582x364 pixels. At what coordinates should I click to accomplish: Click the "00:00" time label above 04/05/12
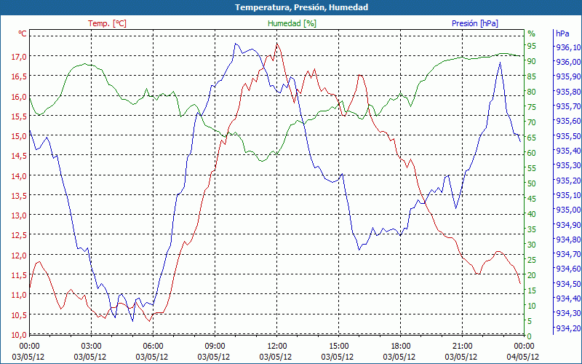pyautogui.click(x=524, y=347)
